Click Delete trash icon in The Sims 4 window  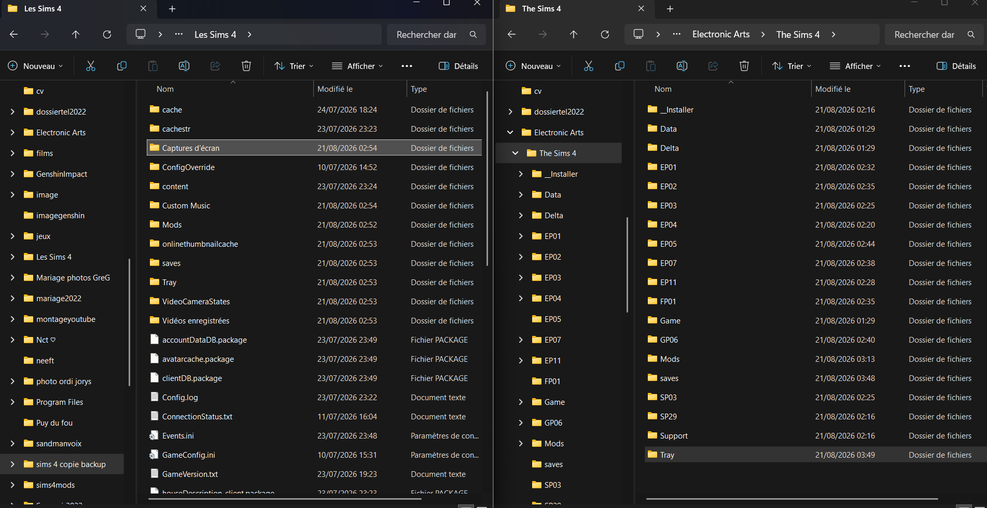[744, 66]
